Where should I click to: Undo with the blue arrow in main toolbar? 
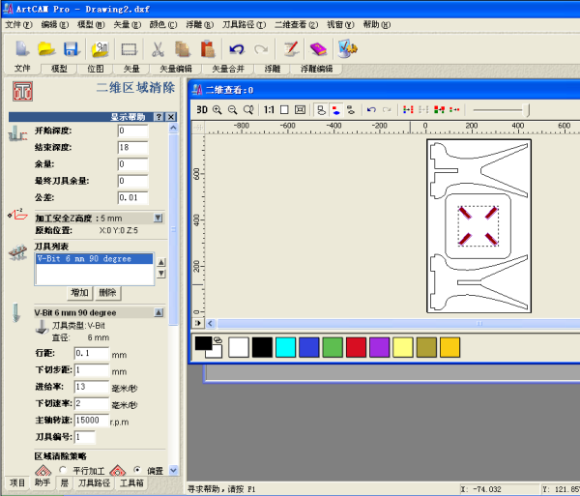click(237, 48)
